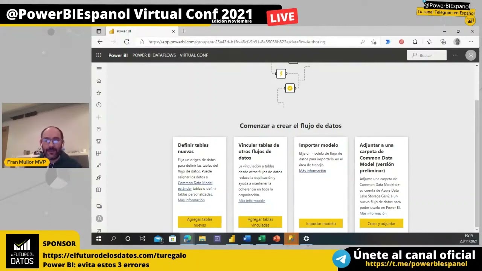
Task: Reload the Power BI page
Action: point(127,42)
